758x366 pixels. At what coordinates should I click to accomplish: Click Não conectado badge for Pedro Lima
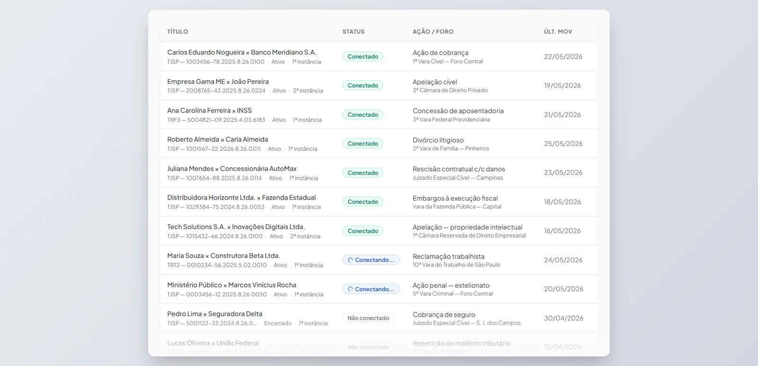click(x=368, y=318)
